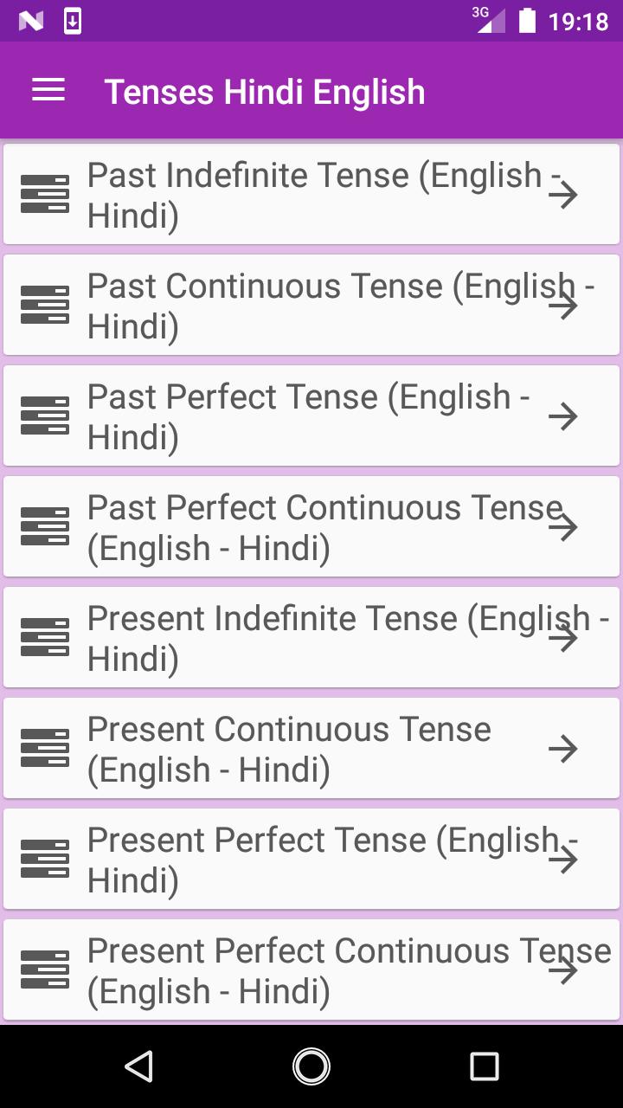The image size is (623, 1108).
Task: Select Past Perfect Continuous Tense (English - Hindi)
Action: (311, 526)
